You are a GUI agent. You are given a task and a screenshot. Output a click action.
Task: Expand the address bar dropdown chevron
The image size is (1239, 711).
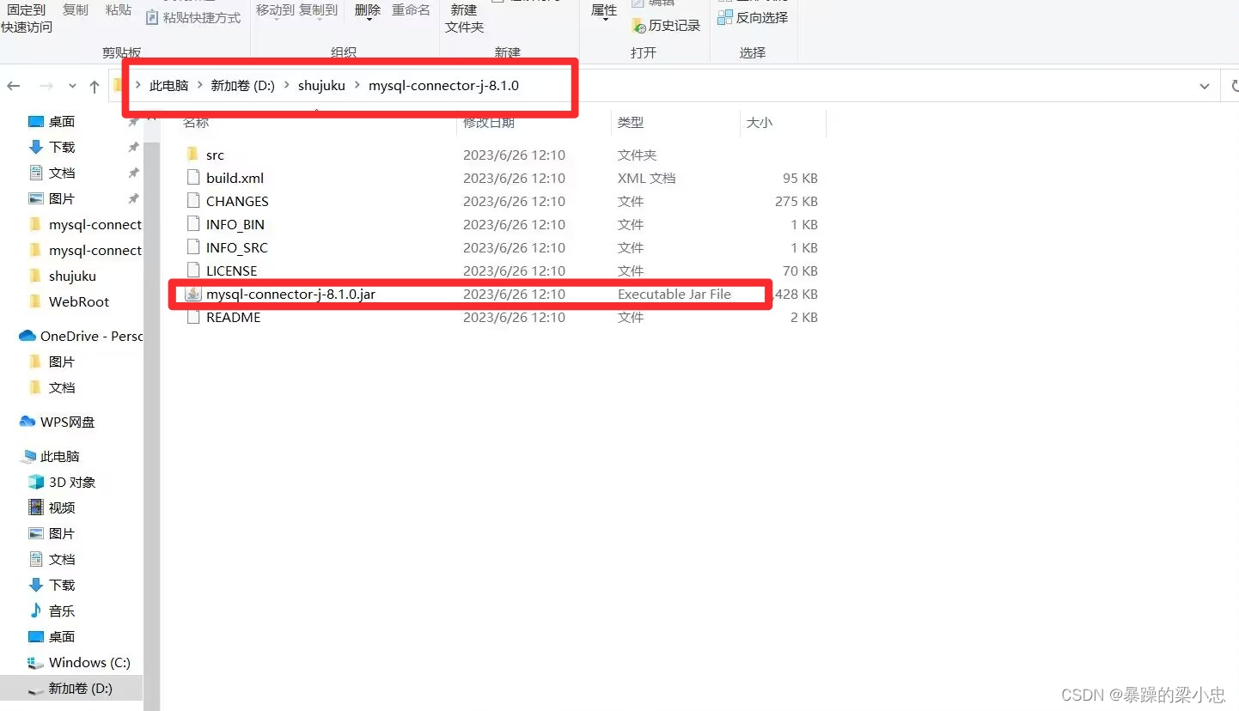(1205, 86)
